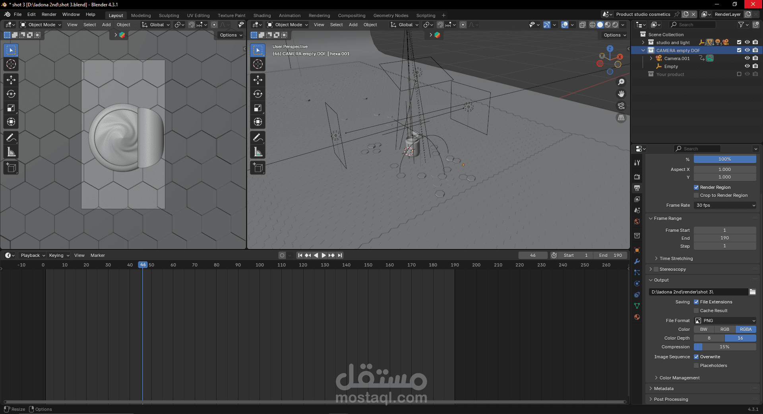Jump to the timeline end frame
This screenshot has width=763, height=414.
click(x=340, y=255)
